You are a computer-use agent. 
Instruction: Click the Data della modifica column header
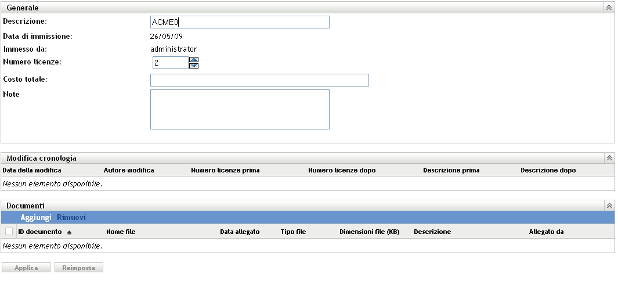point(32,170)
